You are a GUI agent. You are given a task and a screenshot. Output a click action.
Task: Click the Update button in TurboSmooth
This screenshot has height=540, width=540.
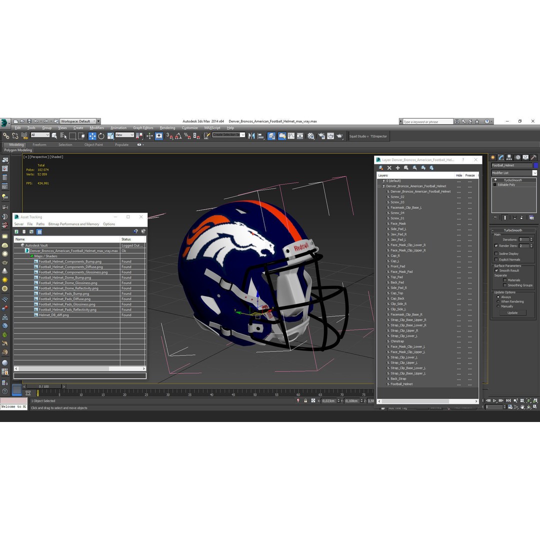click(x=512, y=313)
